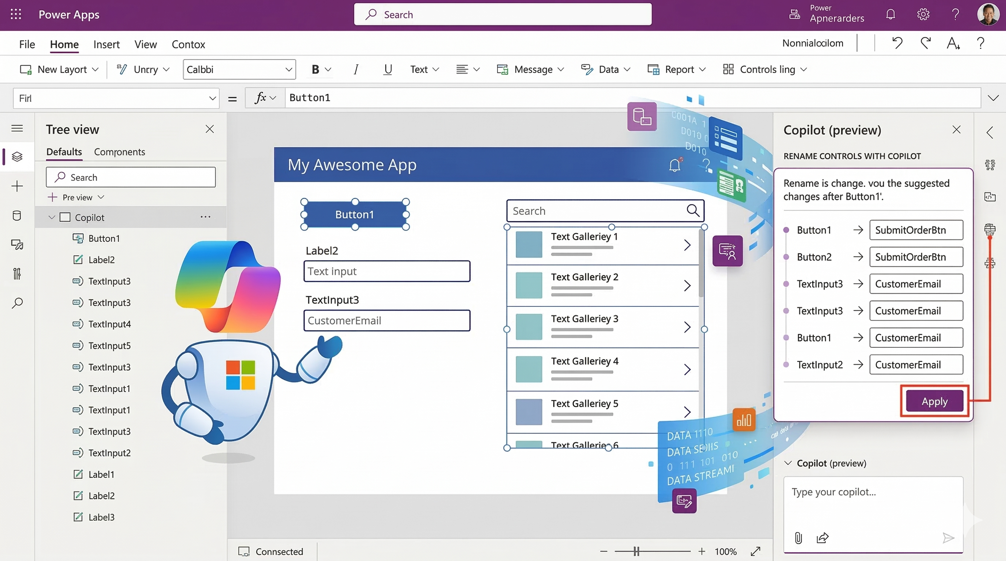Tick the Copilot screen checkbox in tree
This screenshot has height=561, width=1006.
65,217
